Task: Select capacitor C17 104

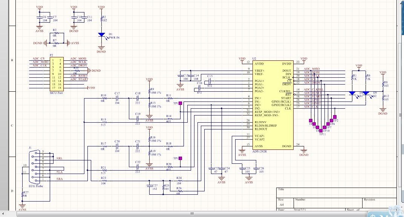Action: point(117,98)
